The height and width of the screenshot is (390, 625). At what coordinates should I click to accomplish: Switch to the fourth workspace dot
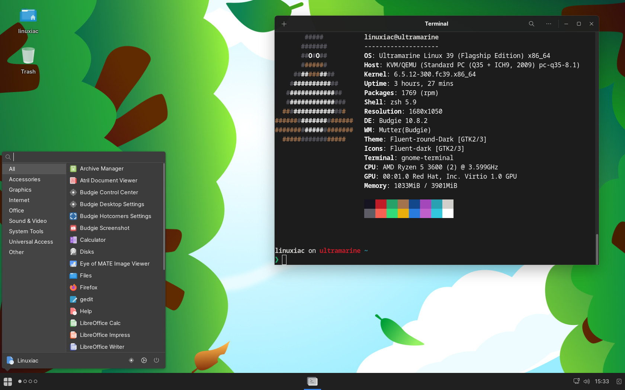[36, 381]
